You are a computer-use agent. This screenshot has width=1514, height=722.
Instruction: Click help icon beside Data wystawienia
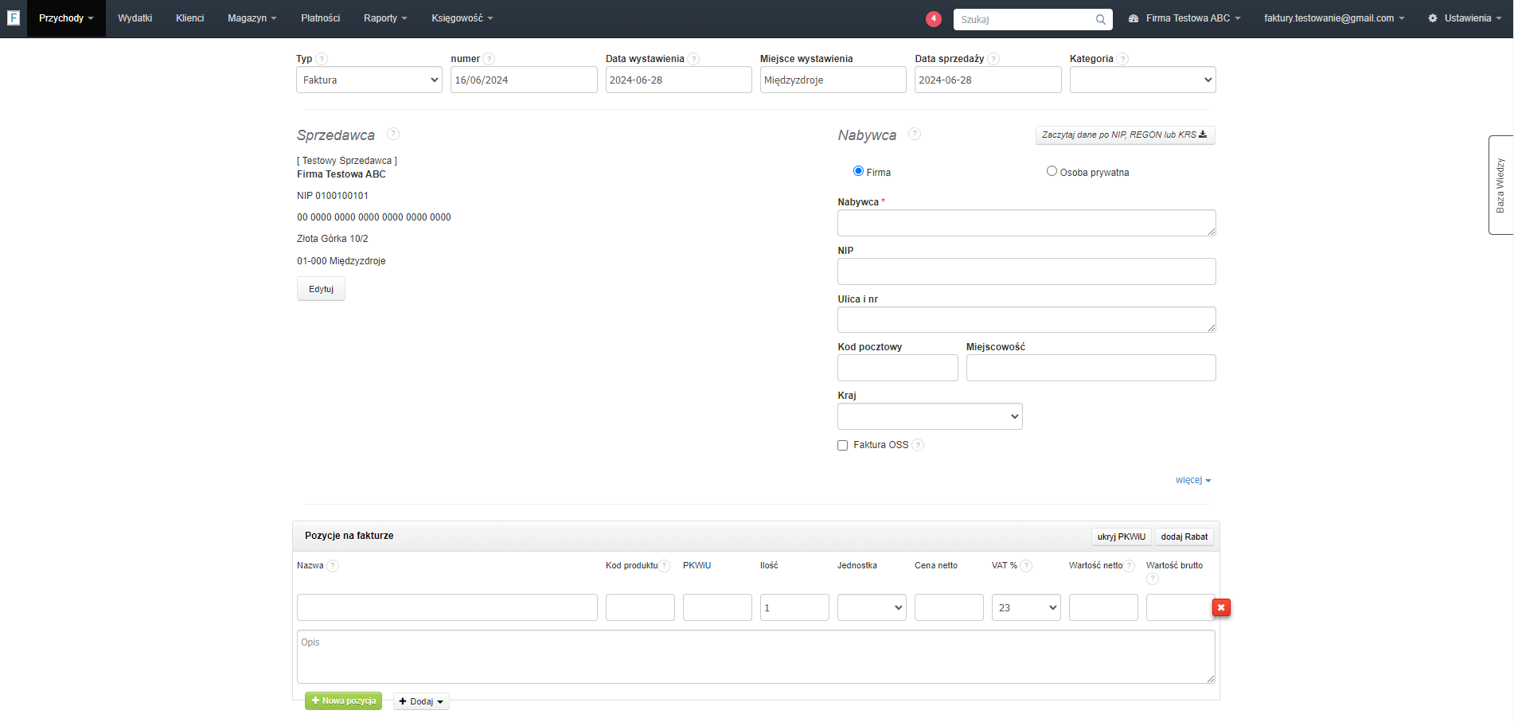[x=693, y=59]
